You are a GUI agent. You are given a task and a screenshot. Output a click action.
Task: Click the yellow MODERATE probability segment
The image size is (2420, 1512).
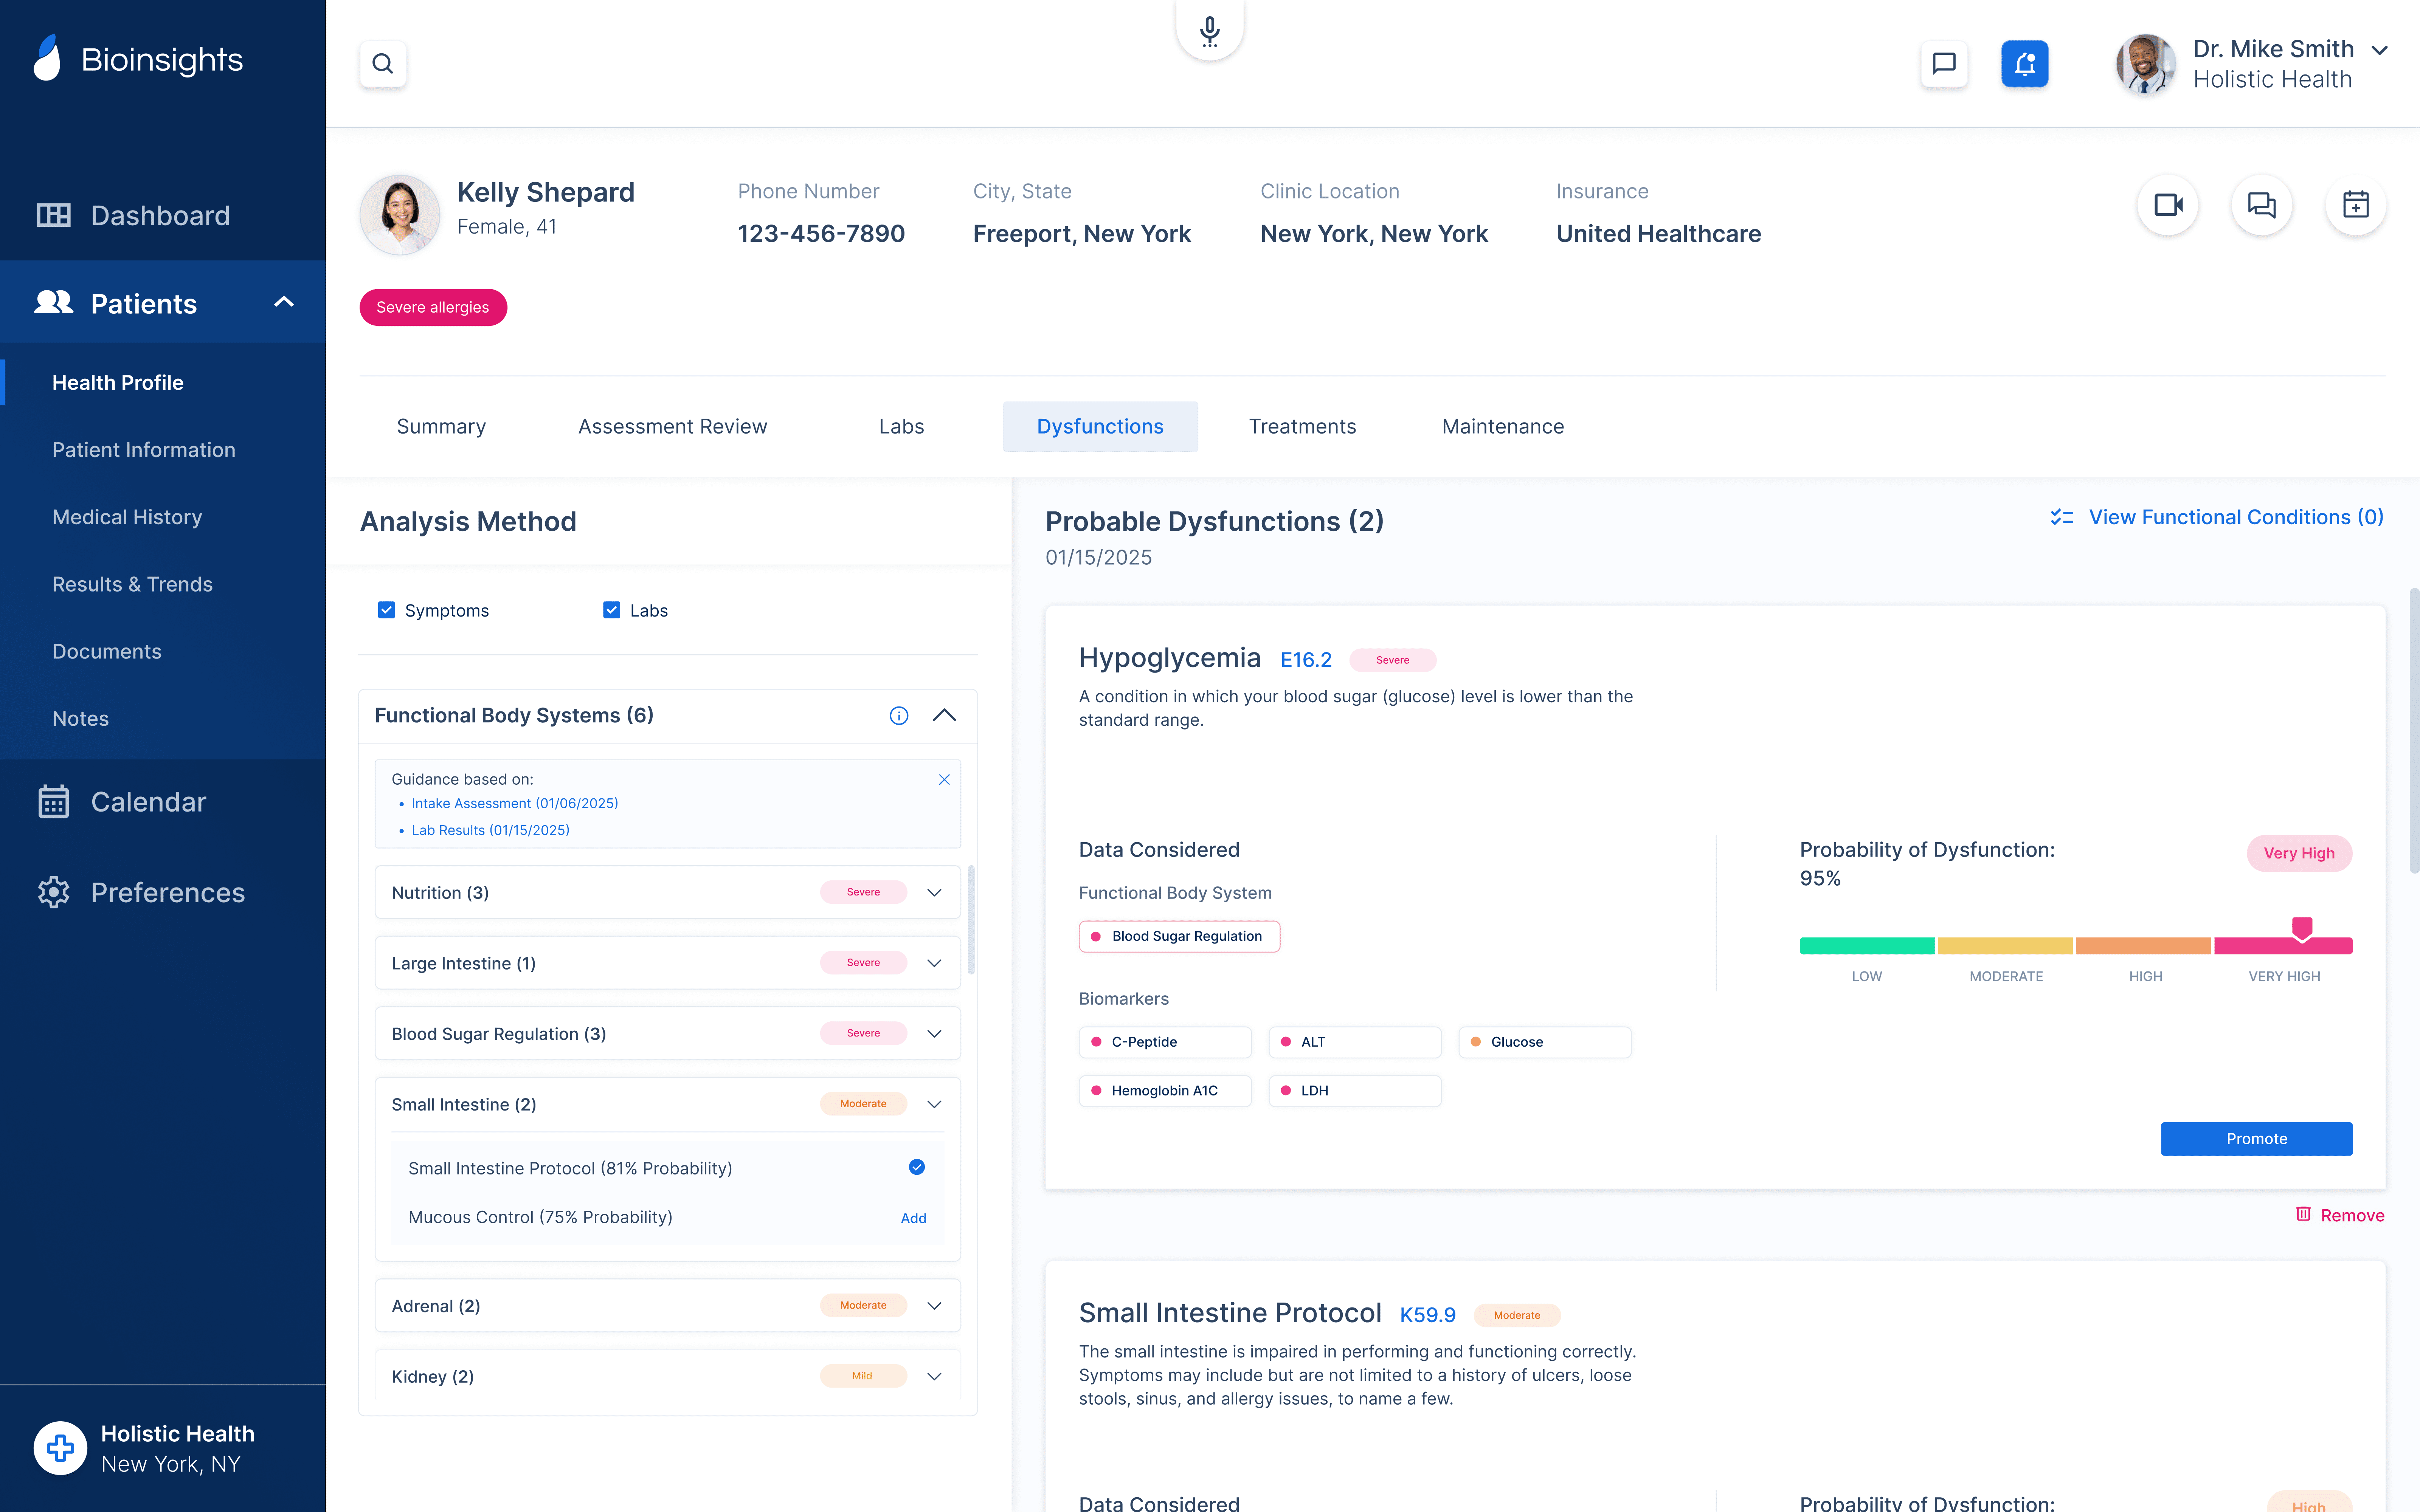[x=2005, y=946]
